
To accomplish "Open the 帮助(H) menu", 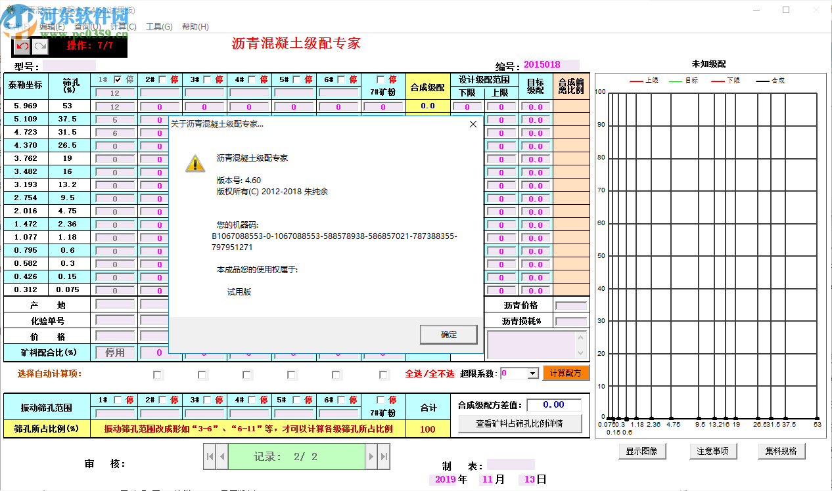I will (196, 26).
